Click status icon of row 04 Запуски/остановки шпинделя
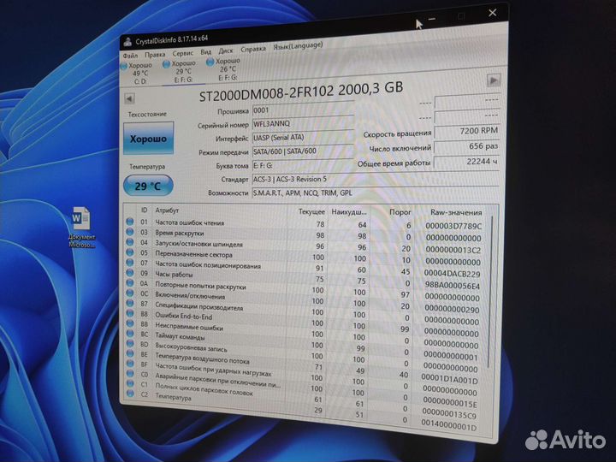616x462 pixels. [130, 242]
